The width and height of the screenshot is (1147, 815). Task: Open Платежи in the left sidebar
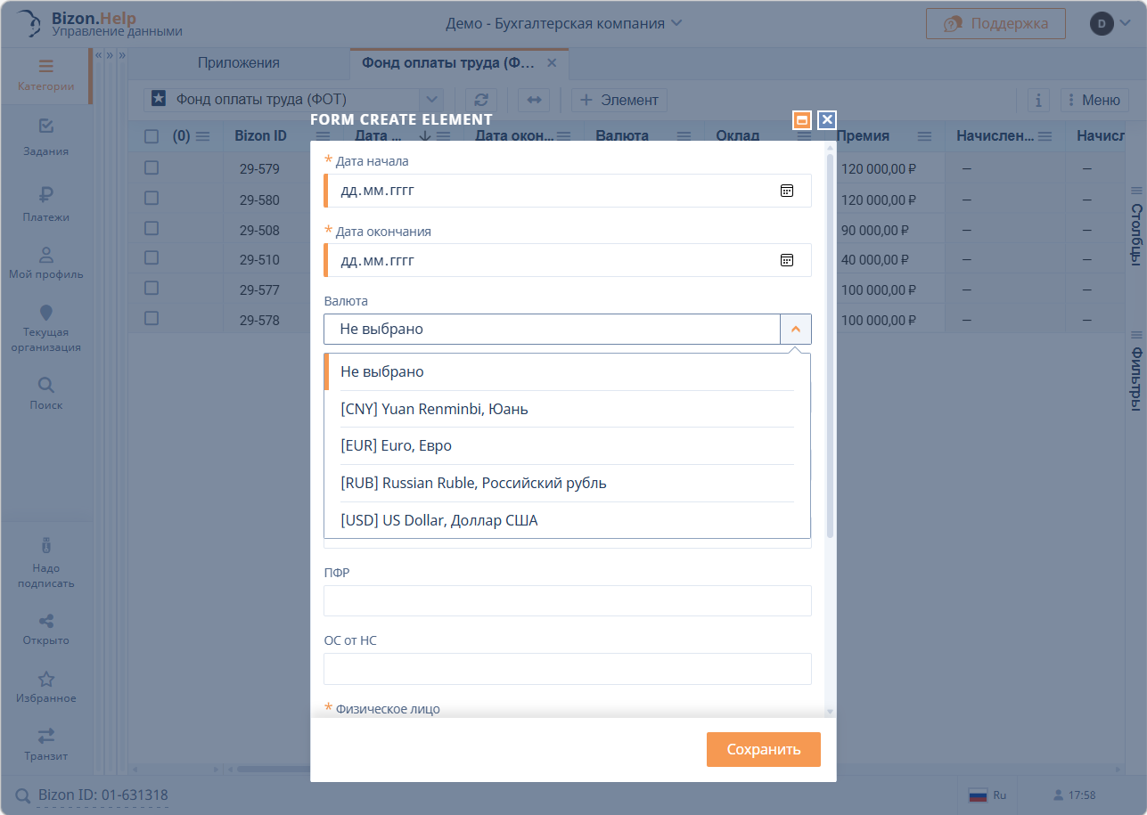click(x=46, y=204)
